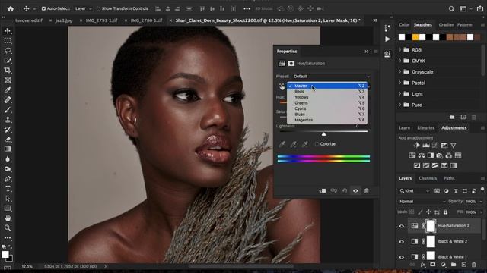Image resolution: width=487 pixels, height=273 pixels.
Task: Reset adjustment defaults in Properties panel
Action: pyautogui.click(x=345, y=190)
